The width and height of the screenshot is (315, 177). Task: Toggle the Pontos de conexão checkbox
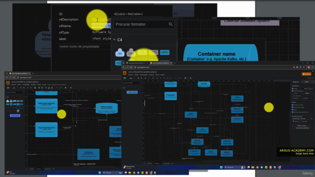[x=292, y=107]
